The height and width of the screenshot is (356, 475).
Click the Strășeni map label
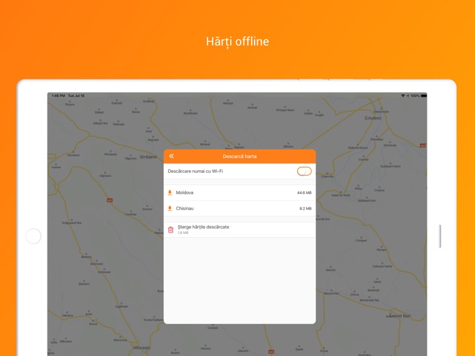click(149, 157)
